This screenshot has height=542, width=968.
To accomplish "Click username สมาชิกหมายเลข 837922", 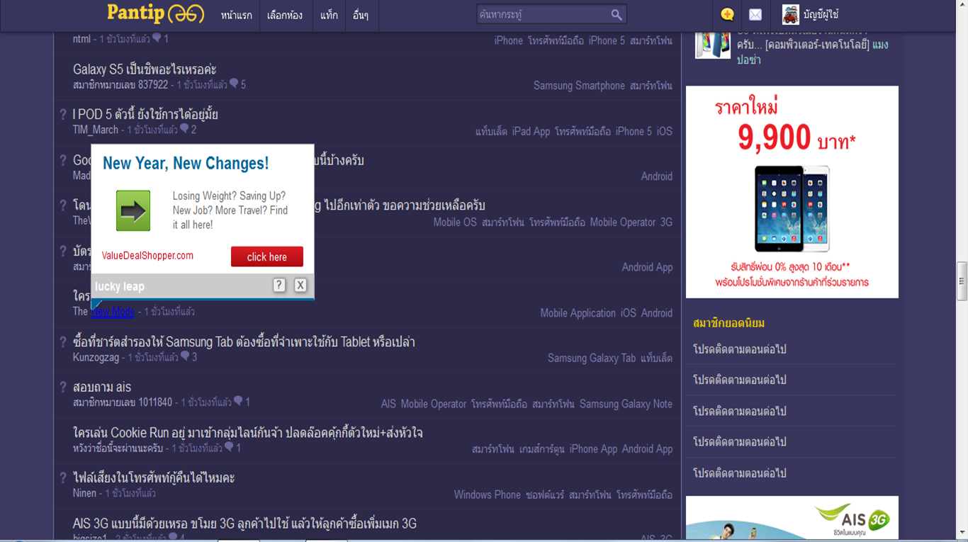I will click(120, 84).
